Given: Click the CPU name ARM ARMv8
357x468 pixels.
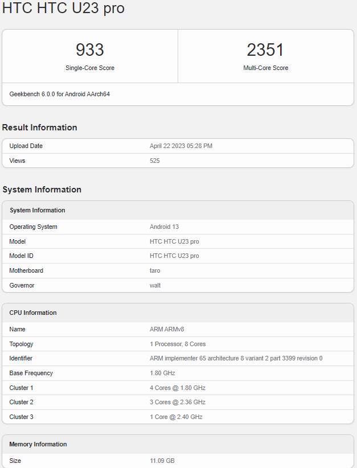Looking at the screenshot, I should pos(167,330).
